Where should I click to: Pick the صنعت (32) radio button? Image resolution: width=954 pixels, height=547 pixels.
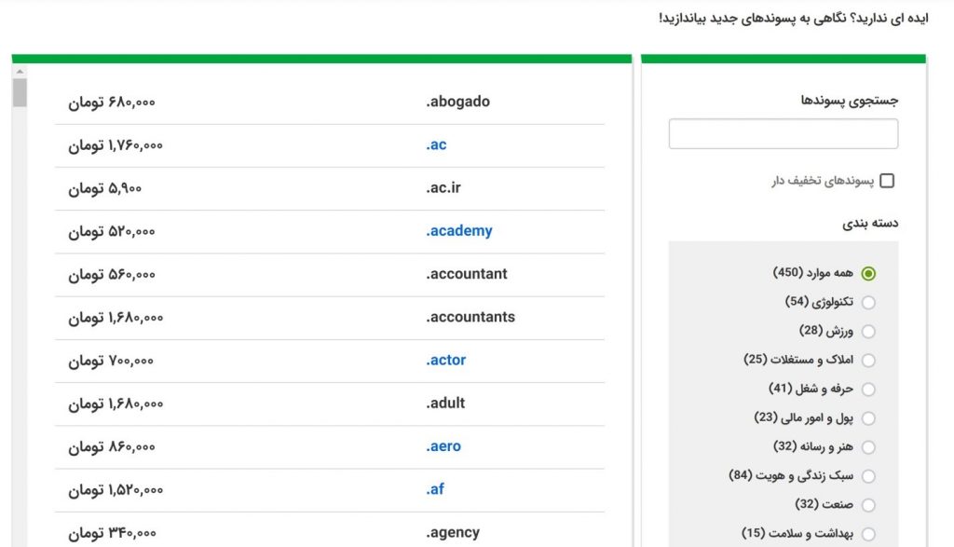[868, 505]
